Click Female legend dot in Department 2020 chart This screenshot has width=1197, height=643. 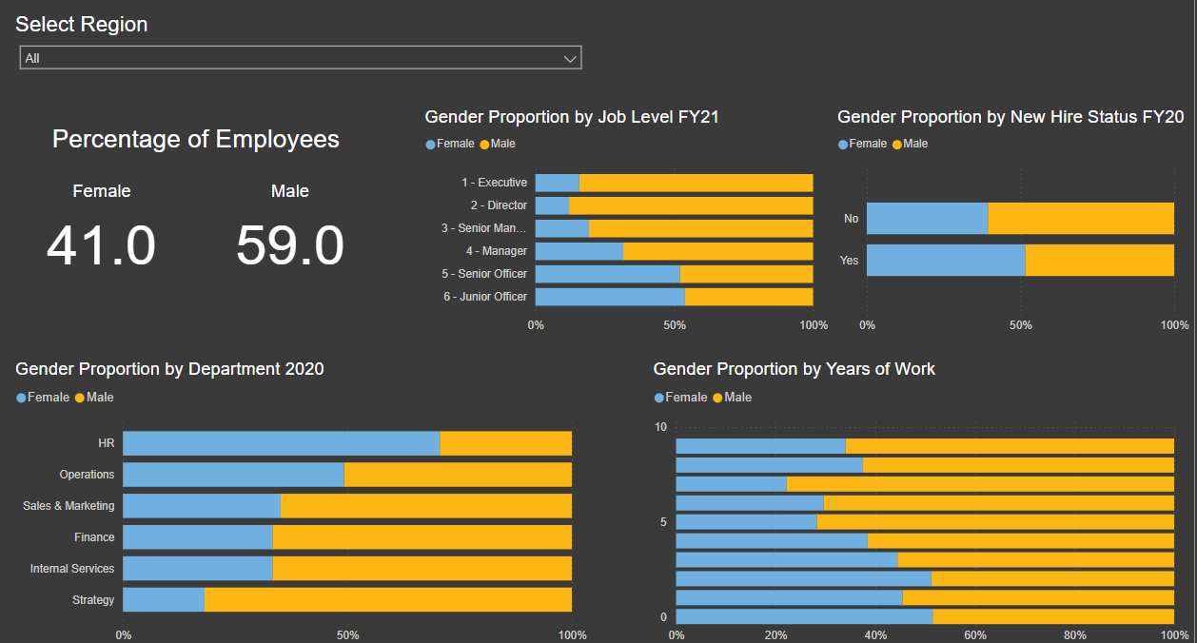pos(22,398)
